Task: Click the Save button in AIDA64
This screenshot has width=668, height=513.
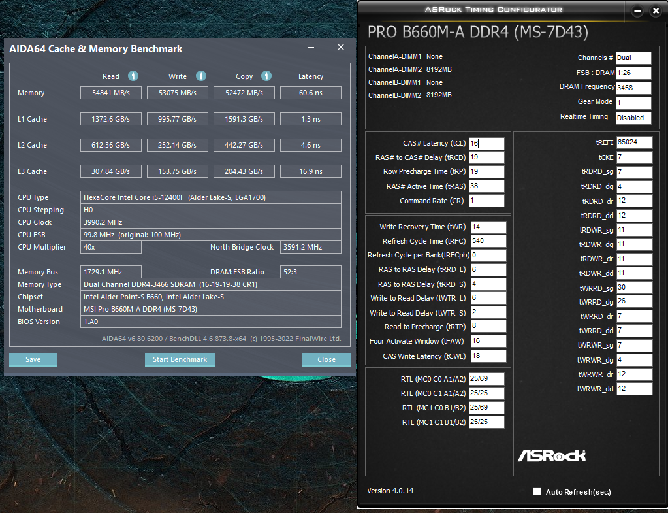Action: pyautogui.click(x=33, y=359)
